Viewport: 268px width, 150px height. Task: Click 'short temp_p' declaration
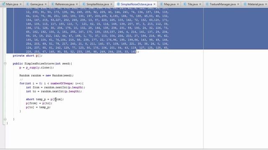36,99
